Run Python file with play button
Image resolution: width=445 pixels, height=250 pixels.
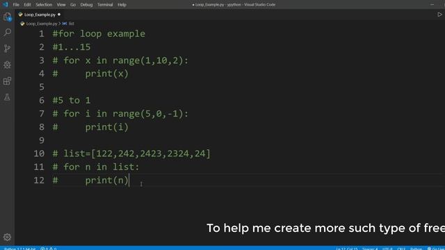pyautogui.click(x=439, y=15)
